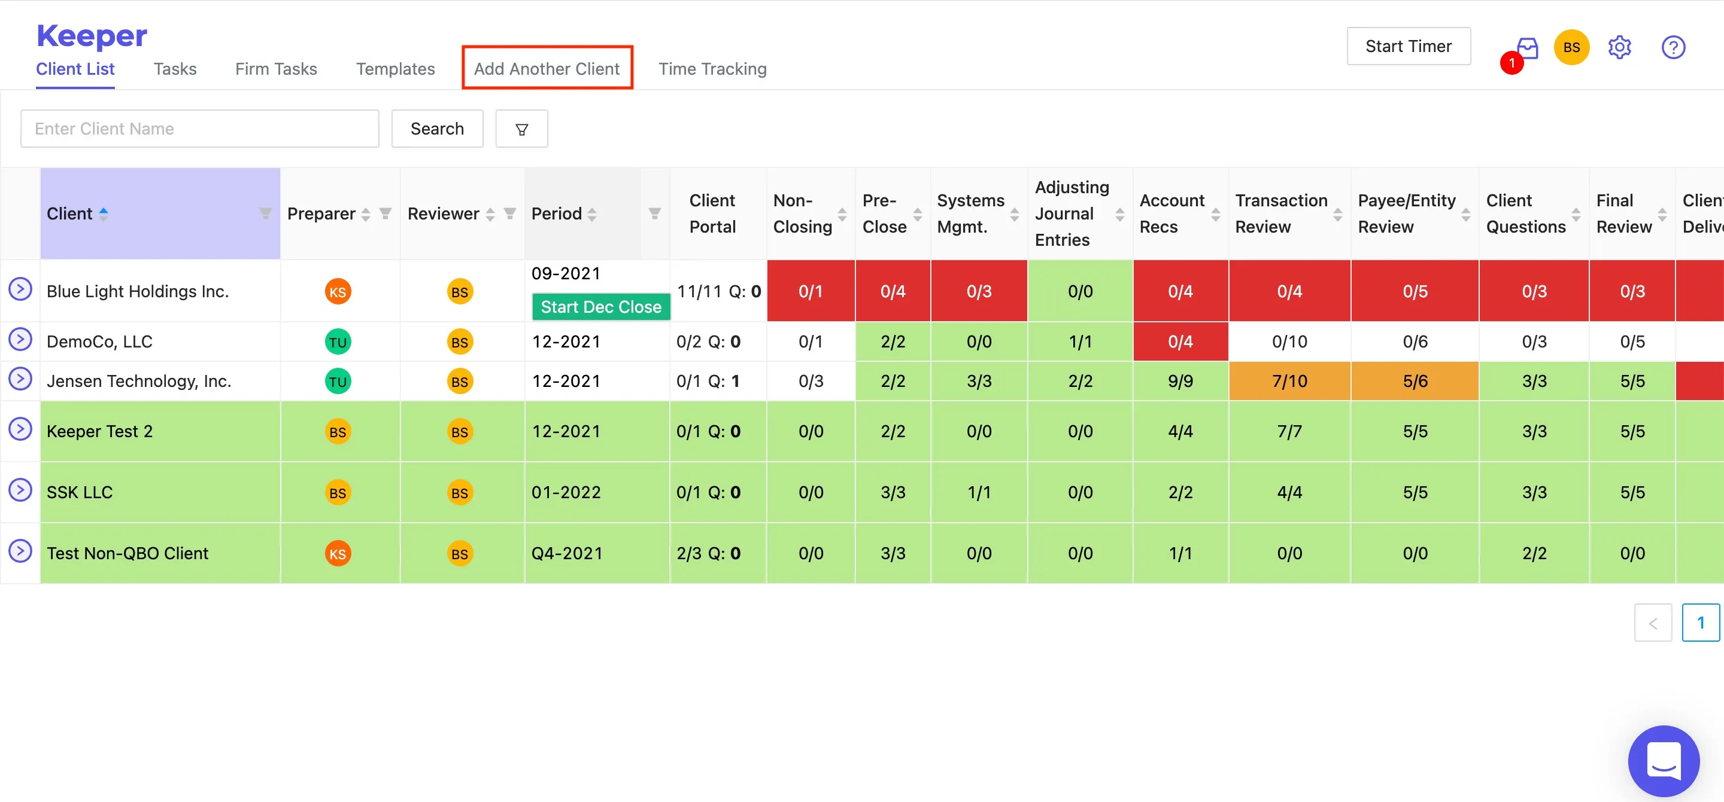1724x802 pixels.
Task: Click Start Dec Close button
Action: [600, 307]
